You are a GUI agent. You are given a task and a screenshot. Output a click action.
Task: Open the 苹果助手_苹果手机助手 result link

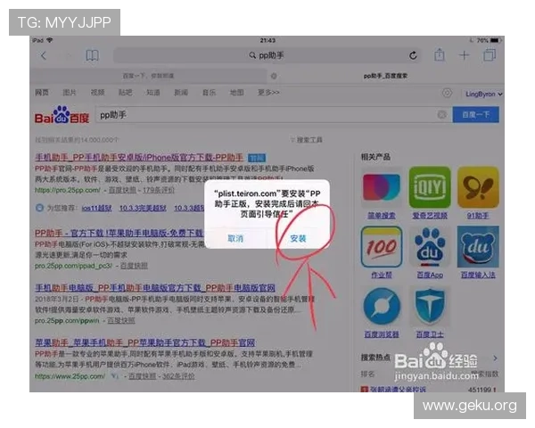[x=145, y=342]
